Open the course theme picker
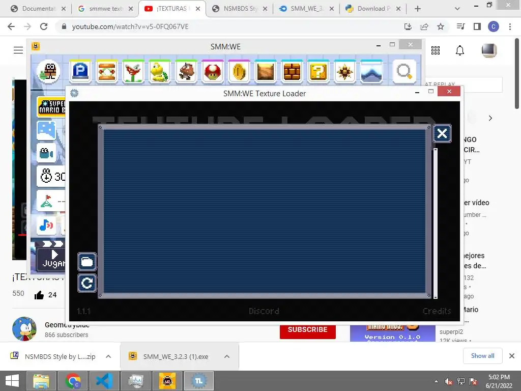This screenshot has width=521, height=391. click(46, 130)
